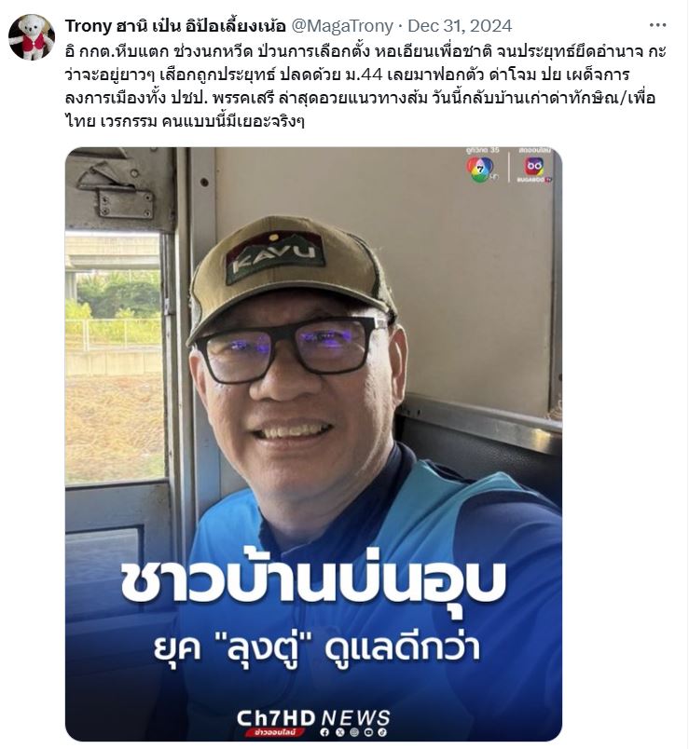Open the teddy bear profile avatar
Screen dimensions: 689x749
tap(32, 37)
